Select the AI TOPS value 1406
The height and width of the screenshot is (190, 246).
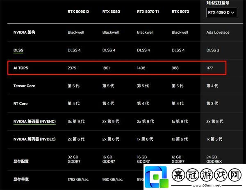[141, 68]
